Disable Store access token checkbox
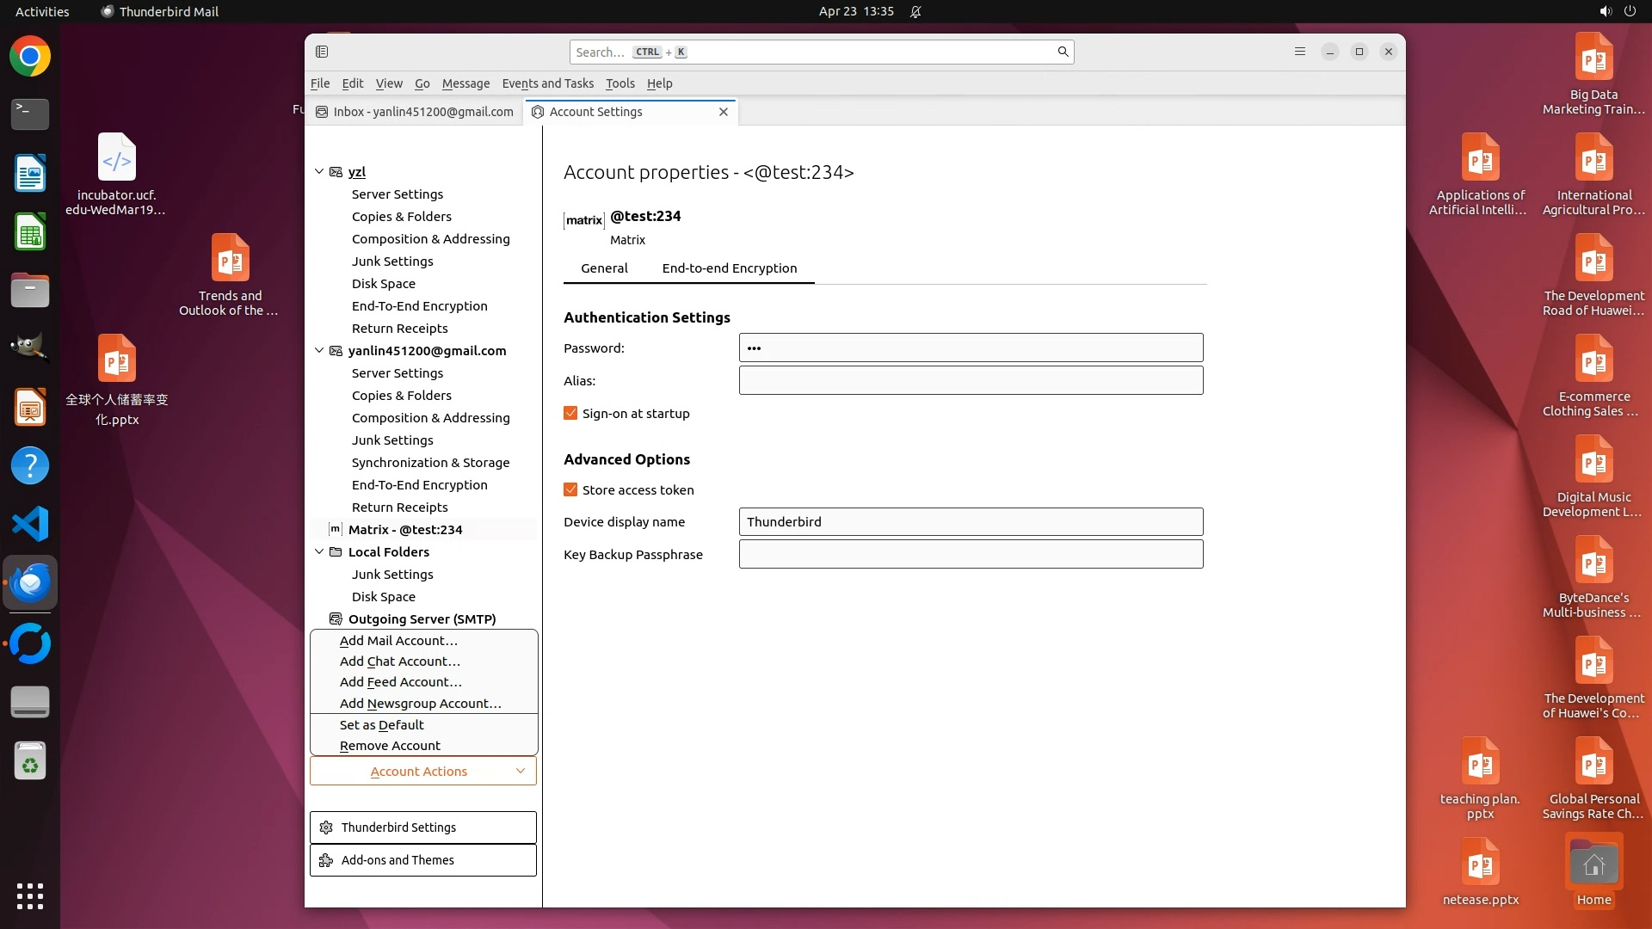This screenshot has width=1652, height=929. [570, 490]
